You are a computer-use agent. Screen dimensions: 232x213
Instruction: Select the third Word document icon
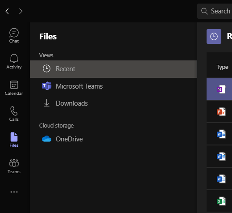(x=221, y=179)
